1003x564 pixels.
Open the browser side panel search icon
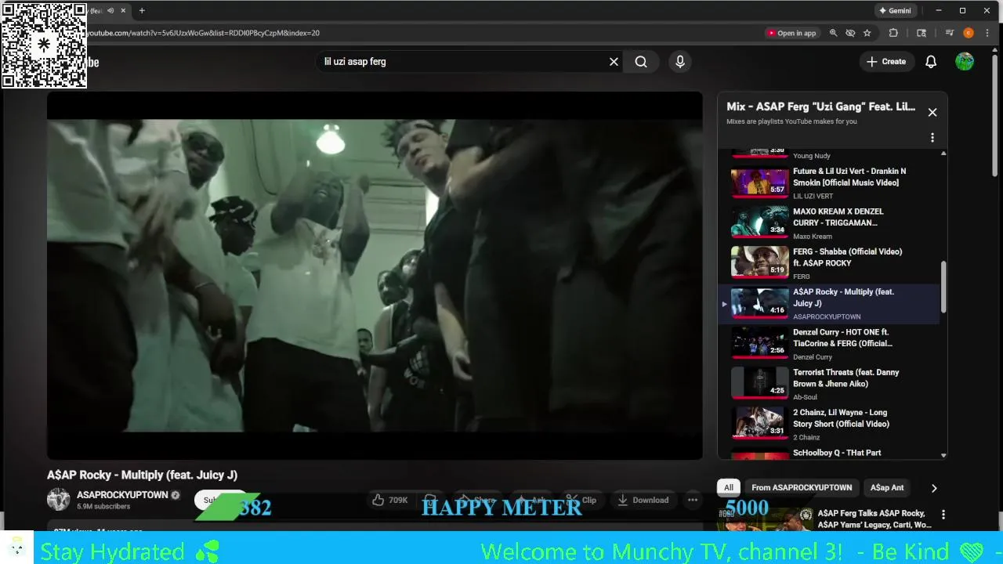[x=922, y=33]
